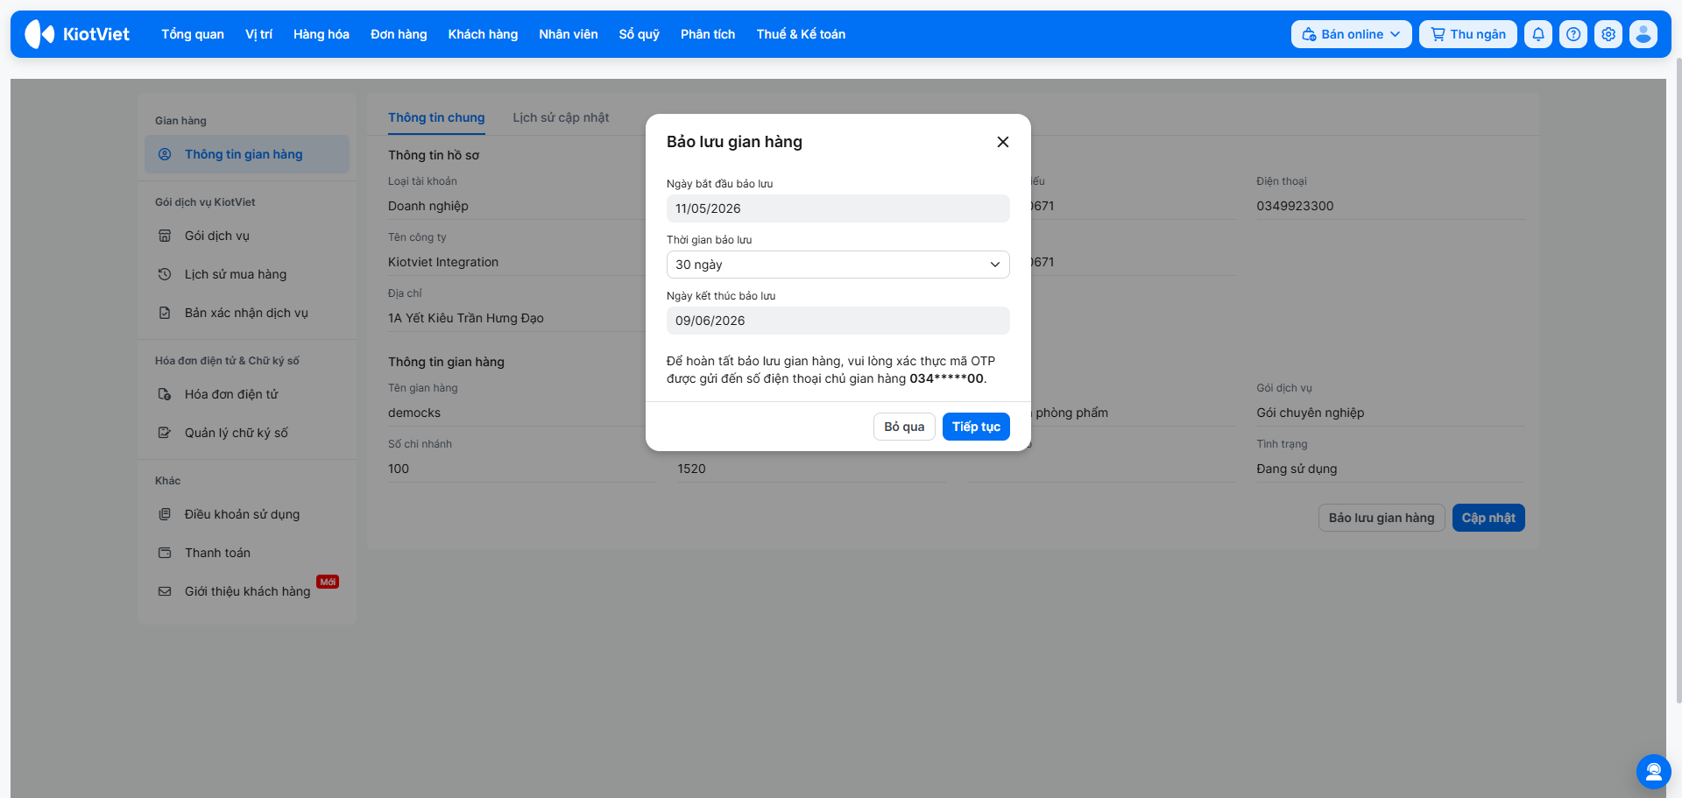Open the Bán online dropdown
Viewport: 1682px width, 798px height.
1351,34
